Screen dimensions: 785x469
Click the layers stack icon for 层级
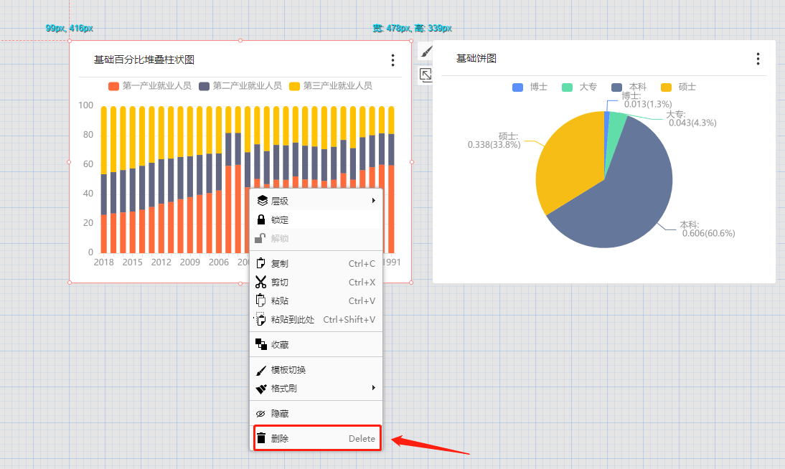coord(262,201)
